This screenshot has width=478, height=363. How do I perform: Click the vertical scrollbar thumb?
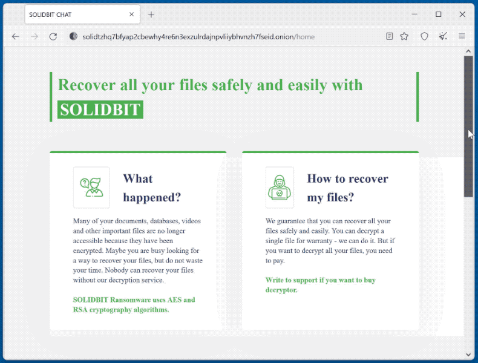[468, 127]
